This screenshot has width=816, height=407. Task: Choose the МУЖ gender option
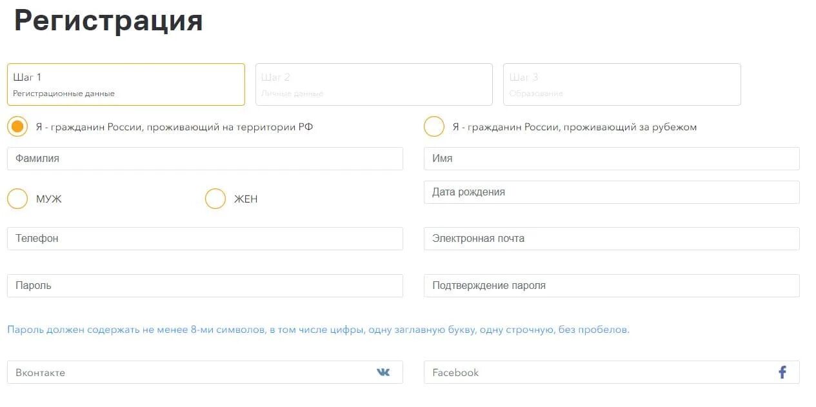(x=17, y=199)
